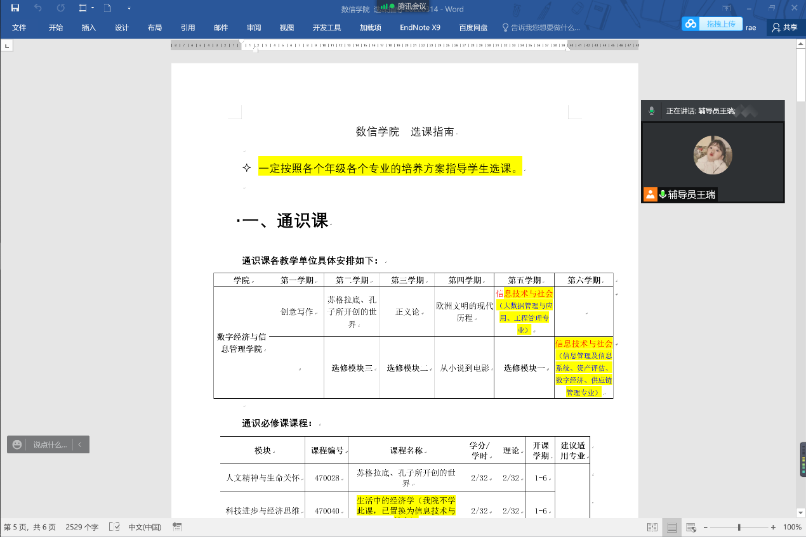Click the Undo arrow icon
Screen dimensions: 806x537
(38, 8)
